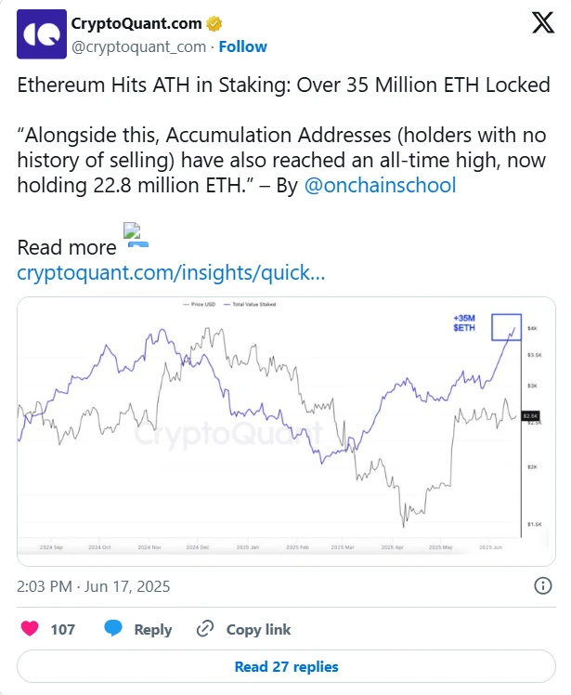The height and width of the screenshot is (695, 571).
Task: Follow the cryptoquant_com account
Action: coord(243,46)
